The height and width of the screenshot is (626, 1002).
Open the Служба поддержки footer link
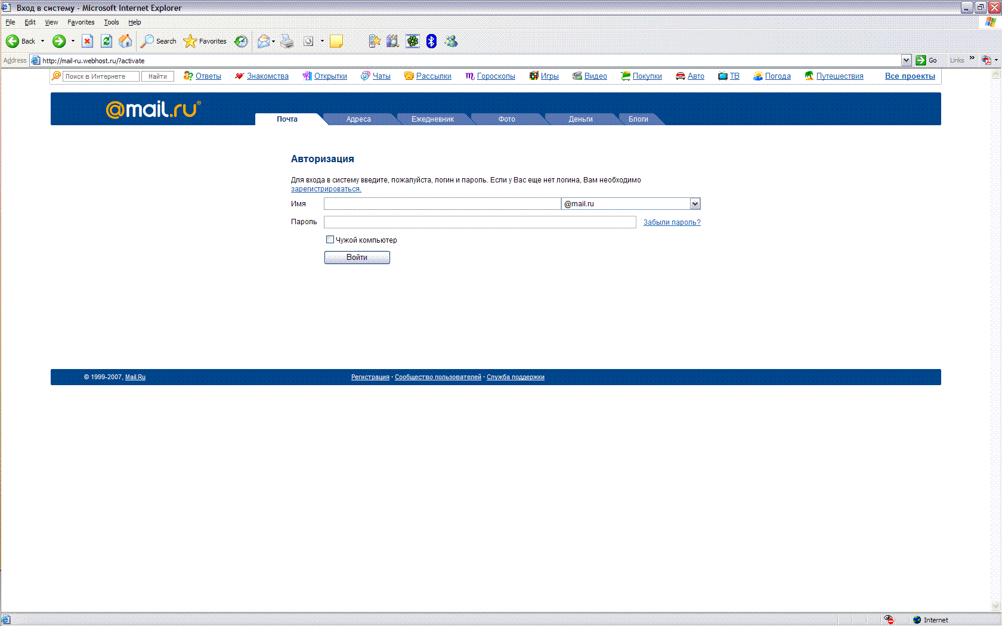tap(515, 377)
